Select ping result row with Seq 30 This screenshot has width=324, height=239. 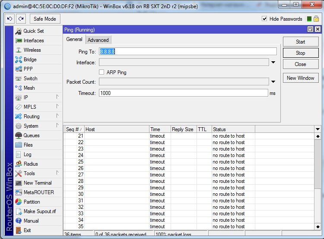[189, 194]
